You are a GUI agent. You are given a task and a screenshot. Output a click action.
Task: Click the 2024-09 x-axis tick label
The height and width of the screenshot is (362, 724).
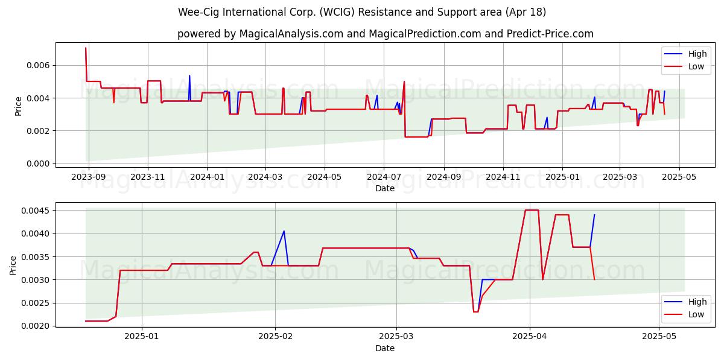[444, 177]
